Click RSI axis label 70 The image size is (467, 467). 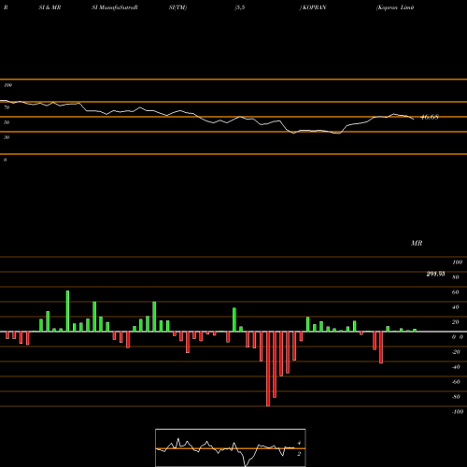(7, 107)
